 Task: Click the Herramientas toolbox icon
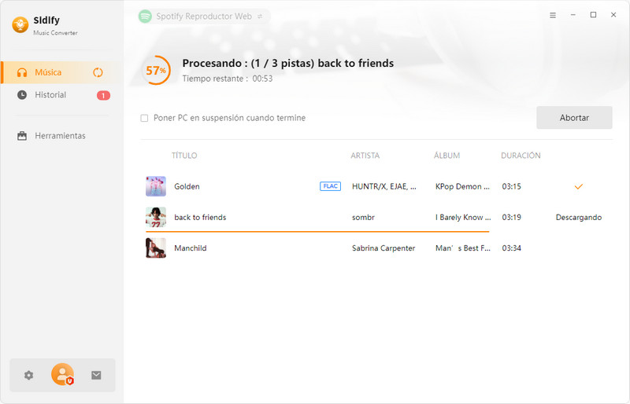(22, 136)
